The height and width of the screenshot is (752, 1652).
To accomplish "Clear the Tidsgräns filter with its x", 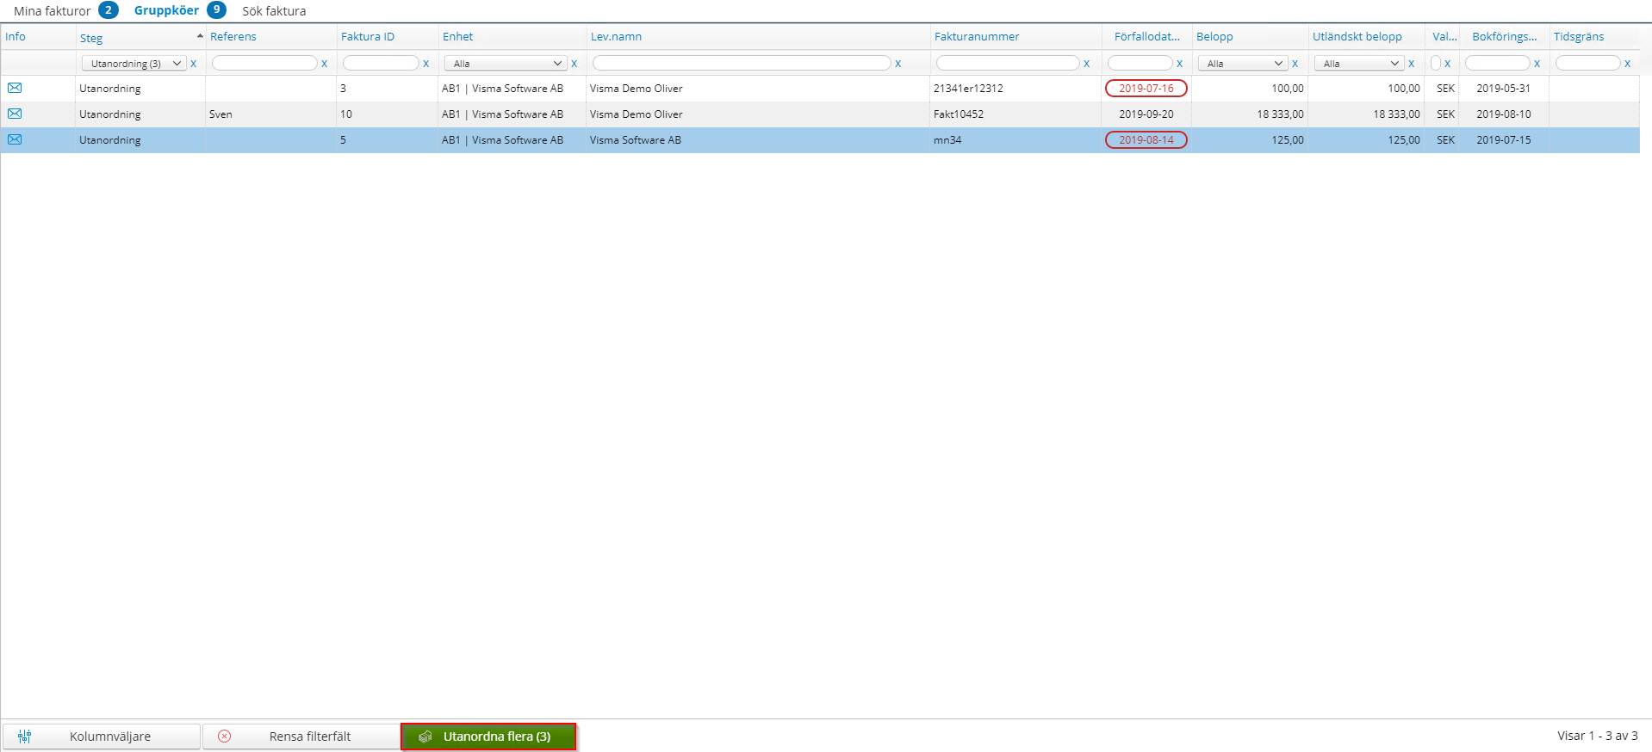I will 1627,64.
